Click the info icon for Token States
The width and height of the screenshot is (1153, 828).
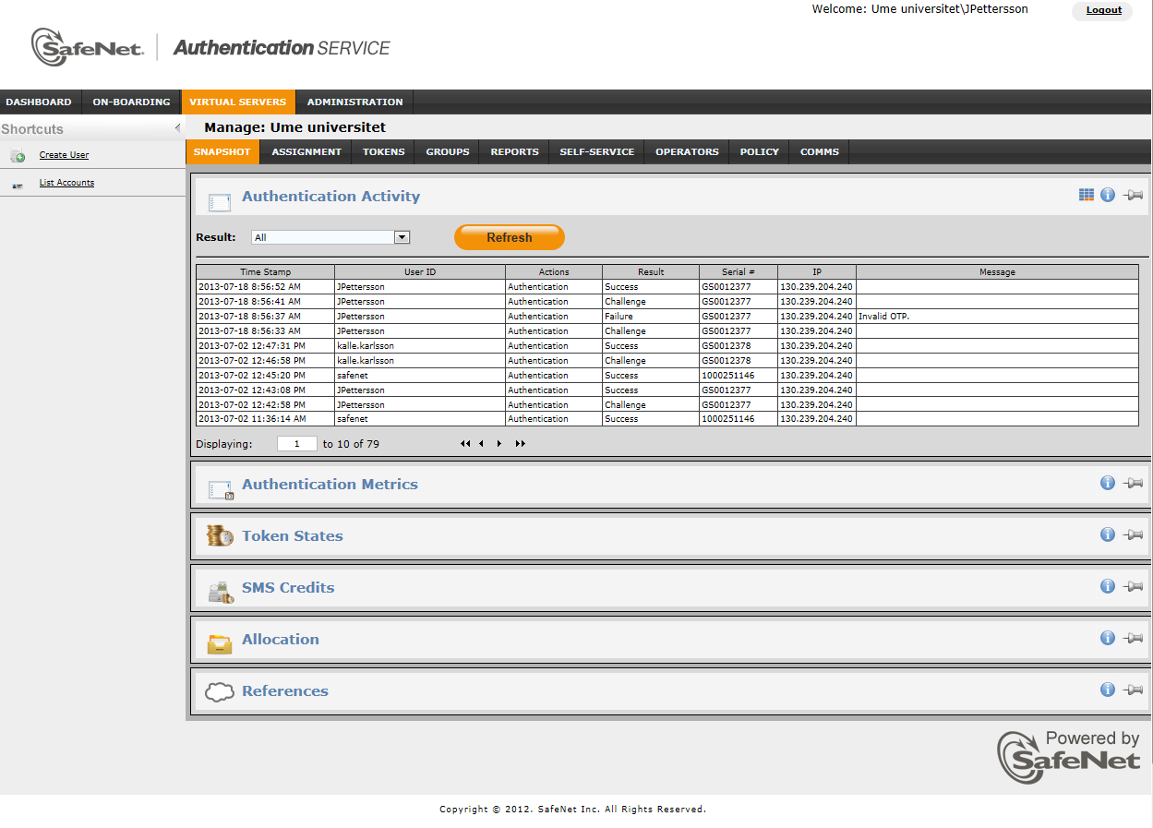coord(1108,534)
